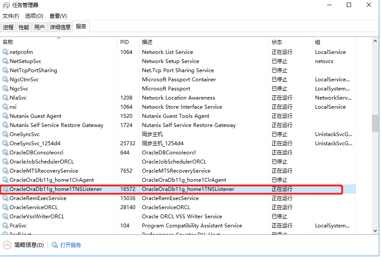
Task: Click the gear icon beside Open Services link
Action: point(55,245)
